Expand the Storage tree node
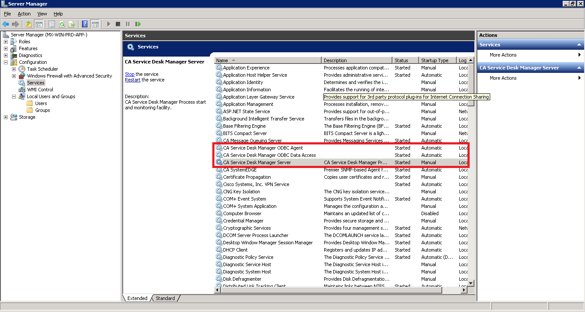Viewport: 585px width, 312px height. coord(6,117)
